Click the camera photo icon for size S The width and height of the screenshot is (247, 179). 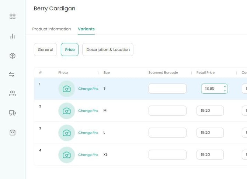(66, 89)
